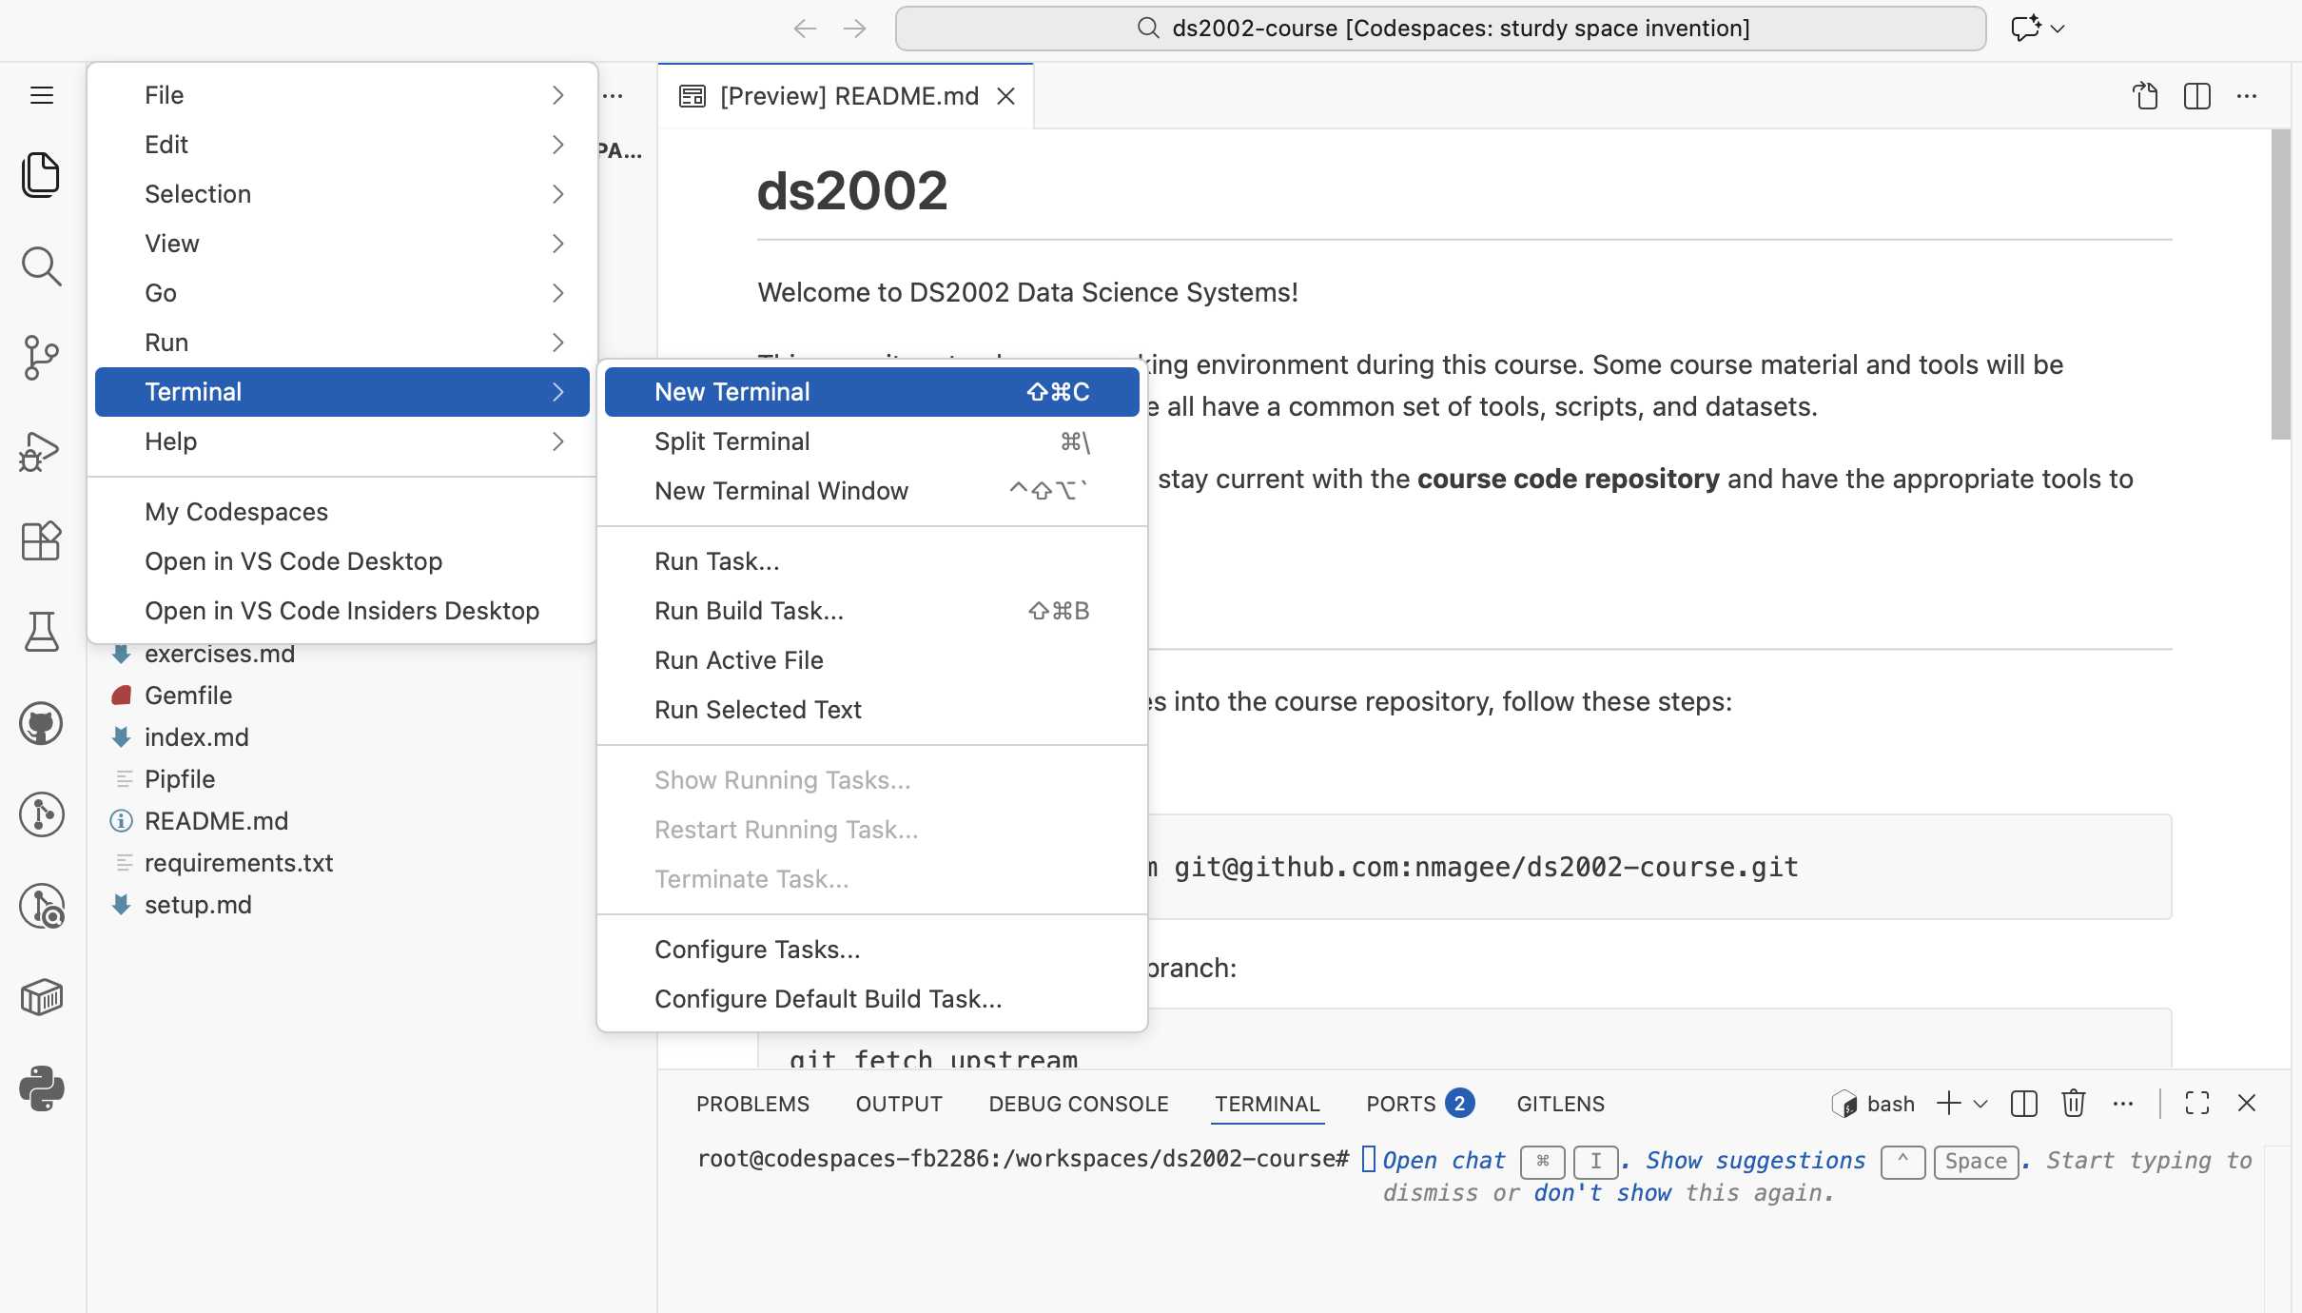Screen dimensions: 2302x1313
Task: Open the Explorer view in the activity bar
Action: click(x=41, y=175)
